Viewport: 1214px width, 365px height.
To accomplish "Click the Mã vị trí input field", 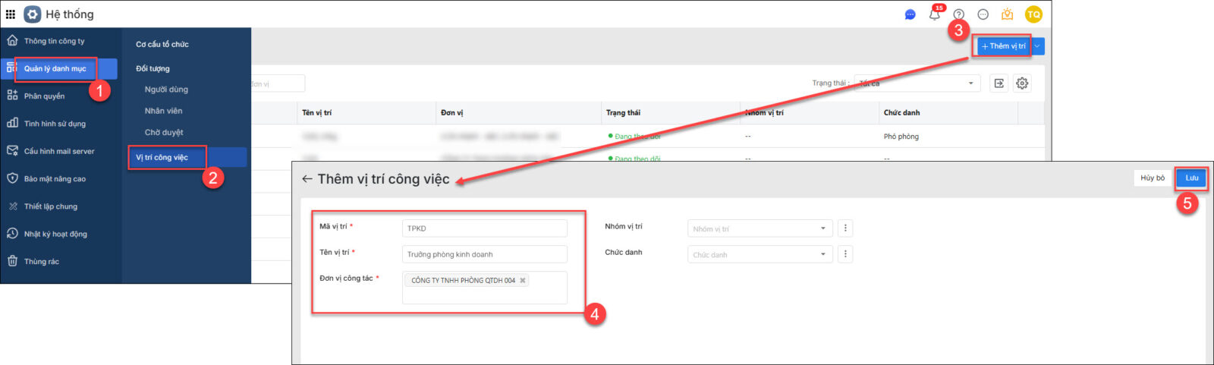I will pos(485,228).
